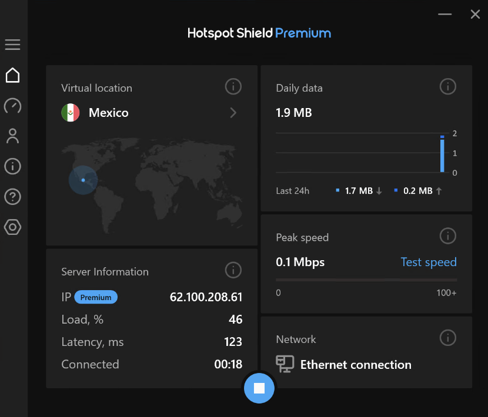The image size is (488, 417).
Task: Stop the VPN connection button
Action: 259,388
